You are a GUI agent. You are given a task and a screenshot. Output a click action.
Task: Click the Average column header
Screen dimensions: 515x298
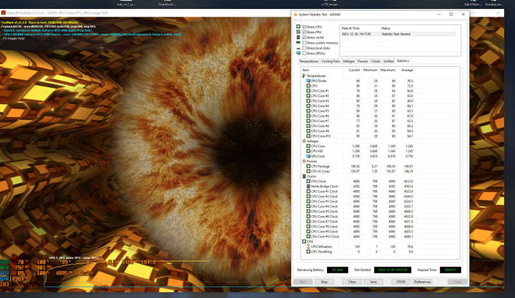(x=406, y=70)
